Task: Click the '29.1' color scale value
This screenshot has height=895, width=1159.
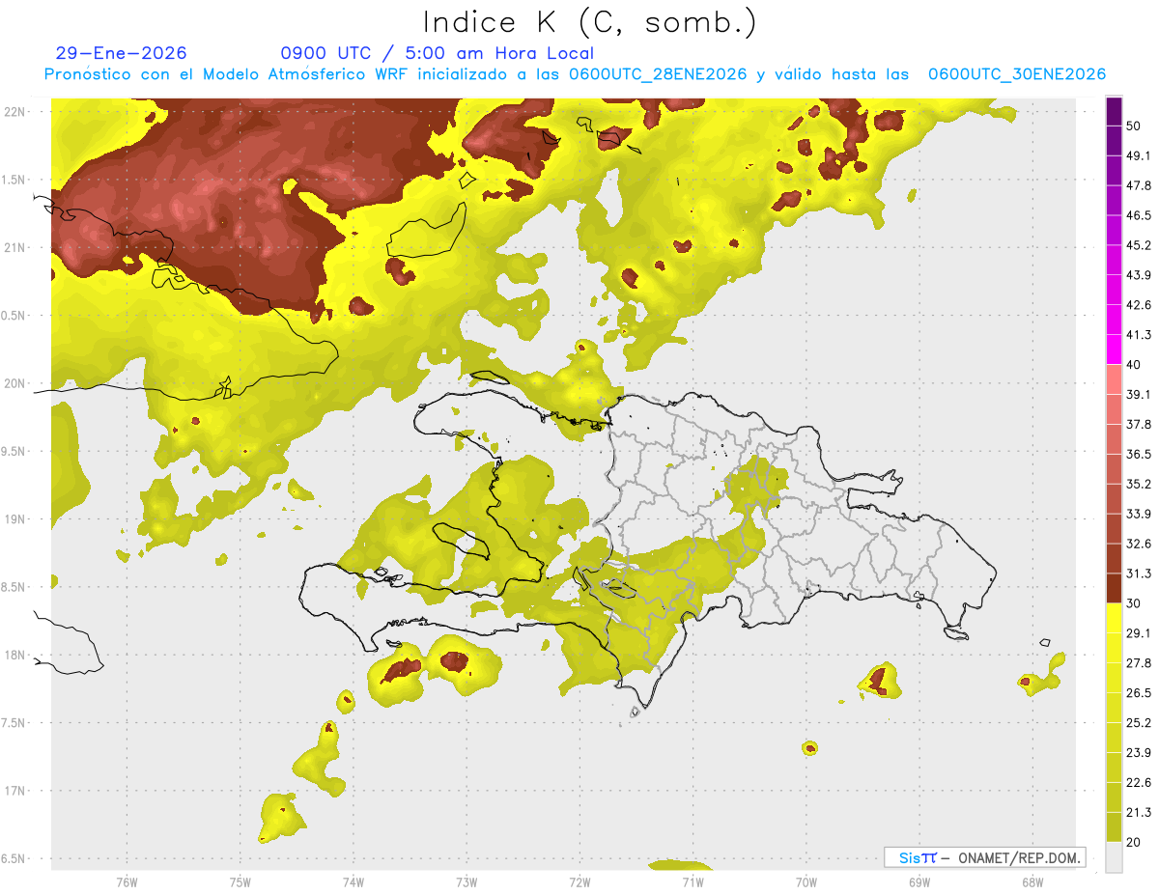Action: point(1138,633)
